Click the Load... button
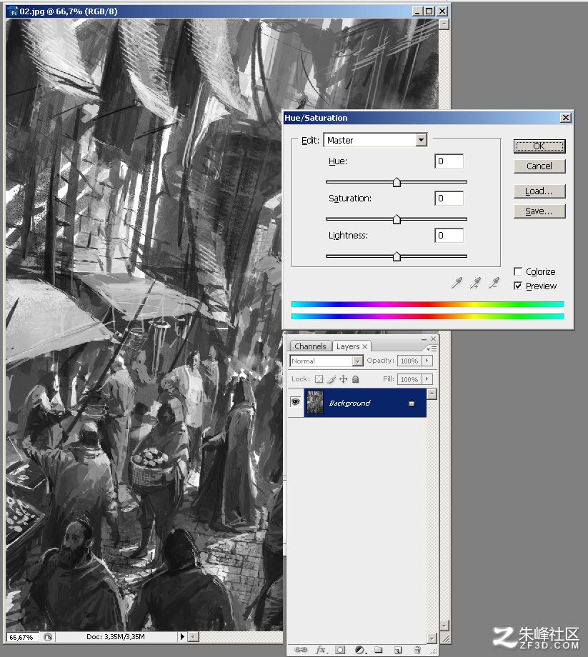This screenshot has height=657, width=588. pyautogui.click(x=539, y=191)
